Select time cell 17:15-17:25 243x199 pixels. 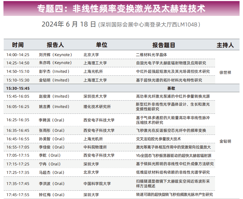tap(18, 164)
